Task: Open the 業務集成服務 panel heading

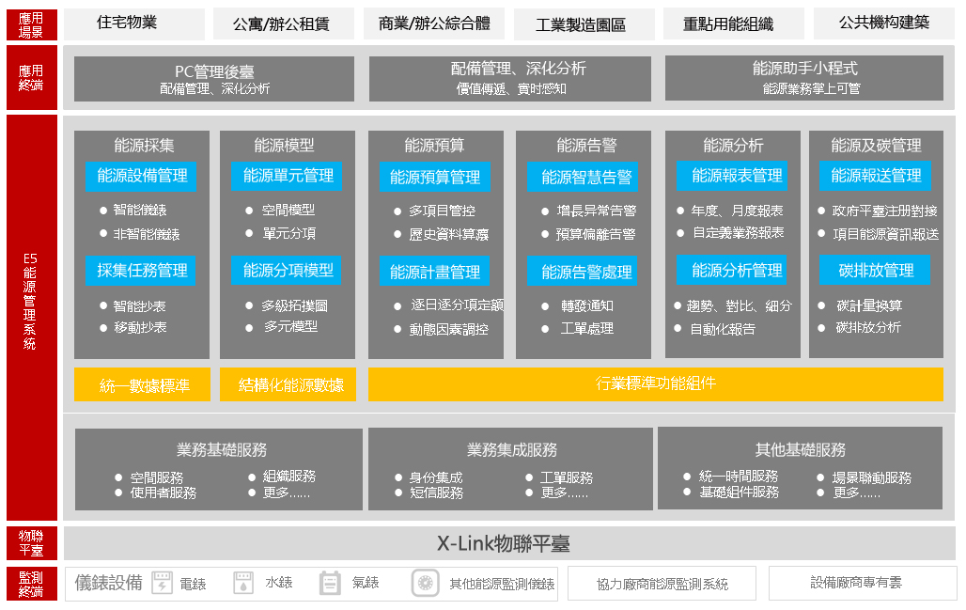Action: coord(511,449)
